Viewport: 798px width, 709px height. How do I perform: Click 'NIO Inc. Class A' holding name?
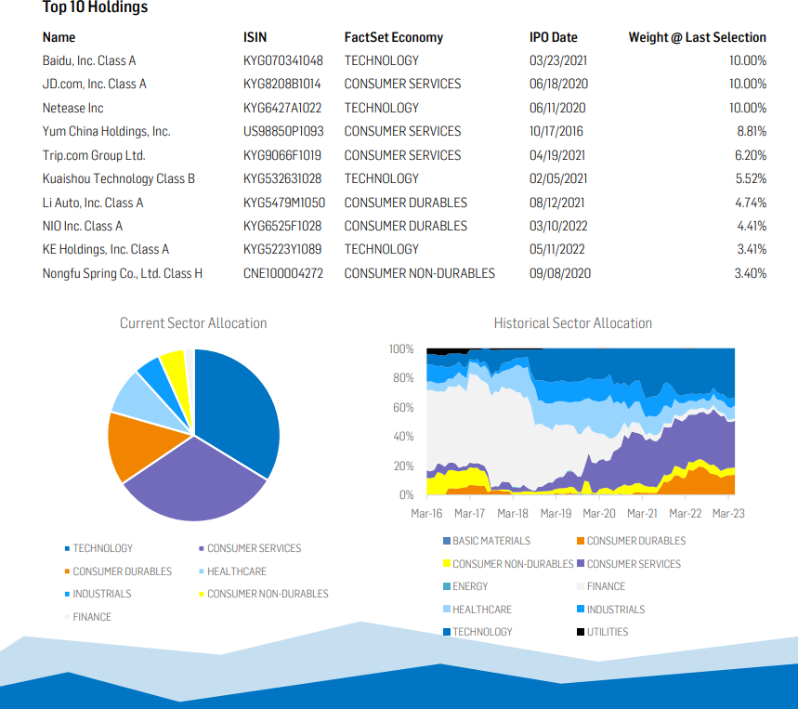coord(83,226)
